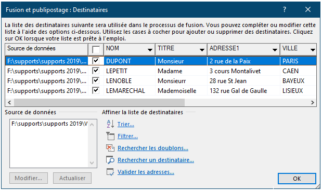322x190 pixels.
Task: Click the help question mark in title bar
Action: [285, 9]
